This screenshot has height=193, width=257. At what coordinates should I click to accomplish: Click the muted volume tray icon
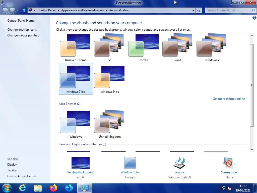pos(229,188)
